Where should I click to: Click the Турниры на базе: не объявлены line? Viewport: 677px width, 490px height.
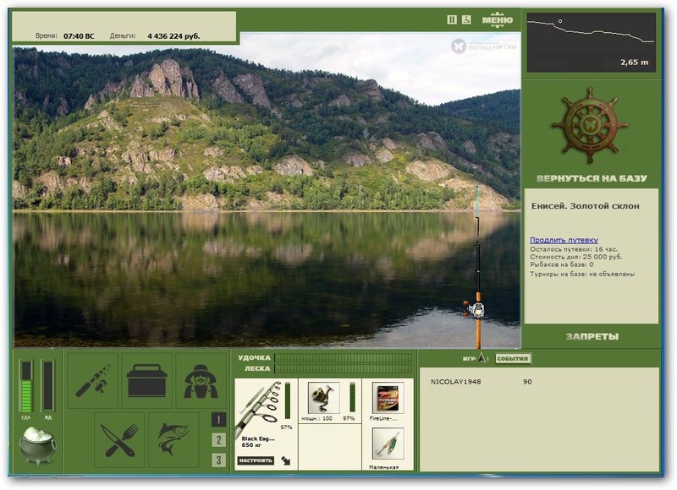[582, 274]
